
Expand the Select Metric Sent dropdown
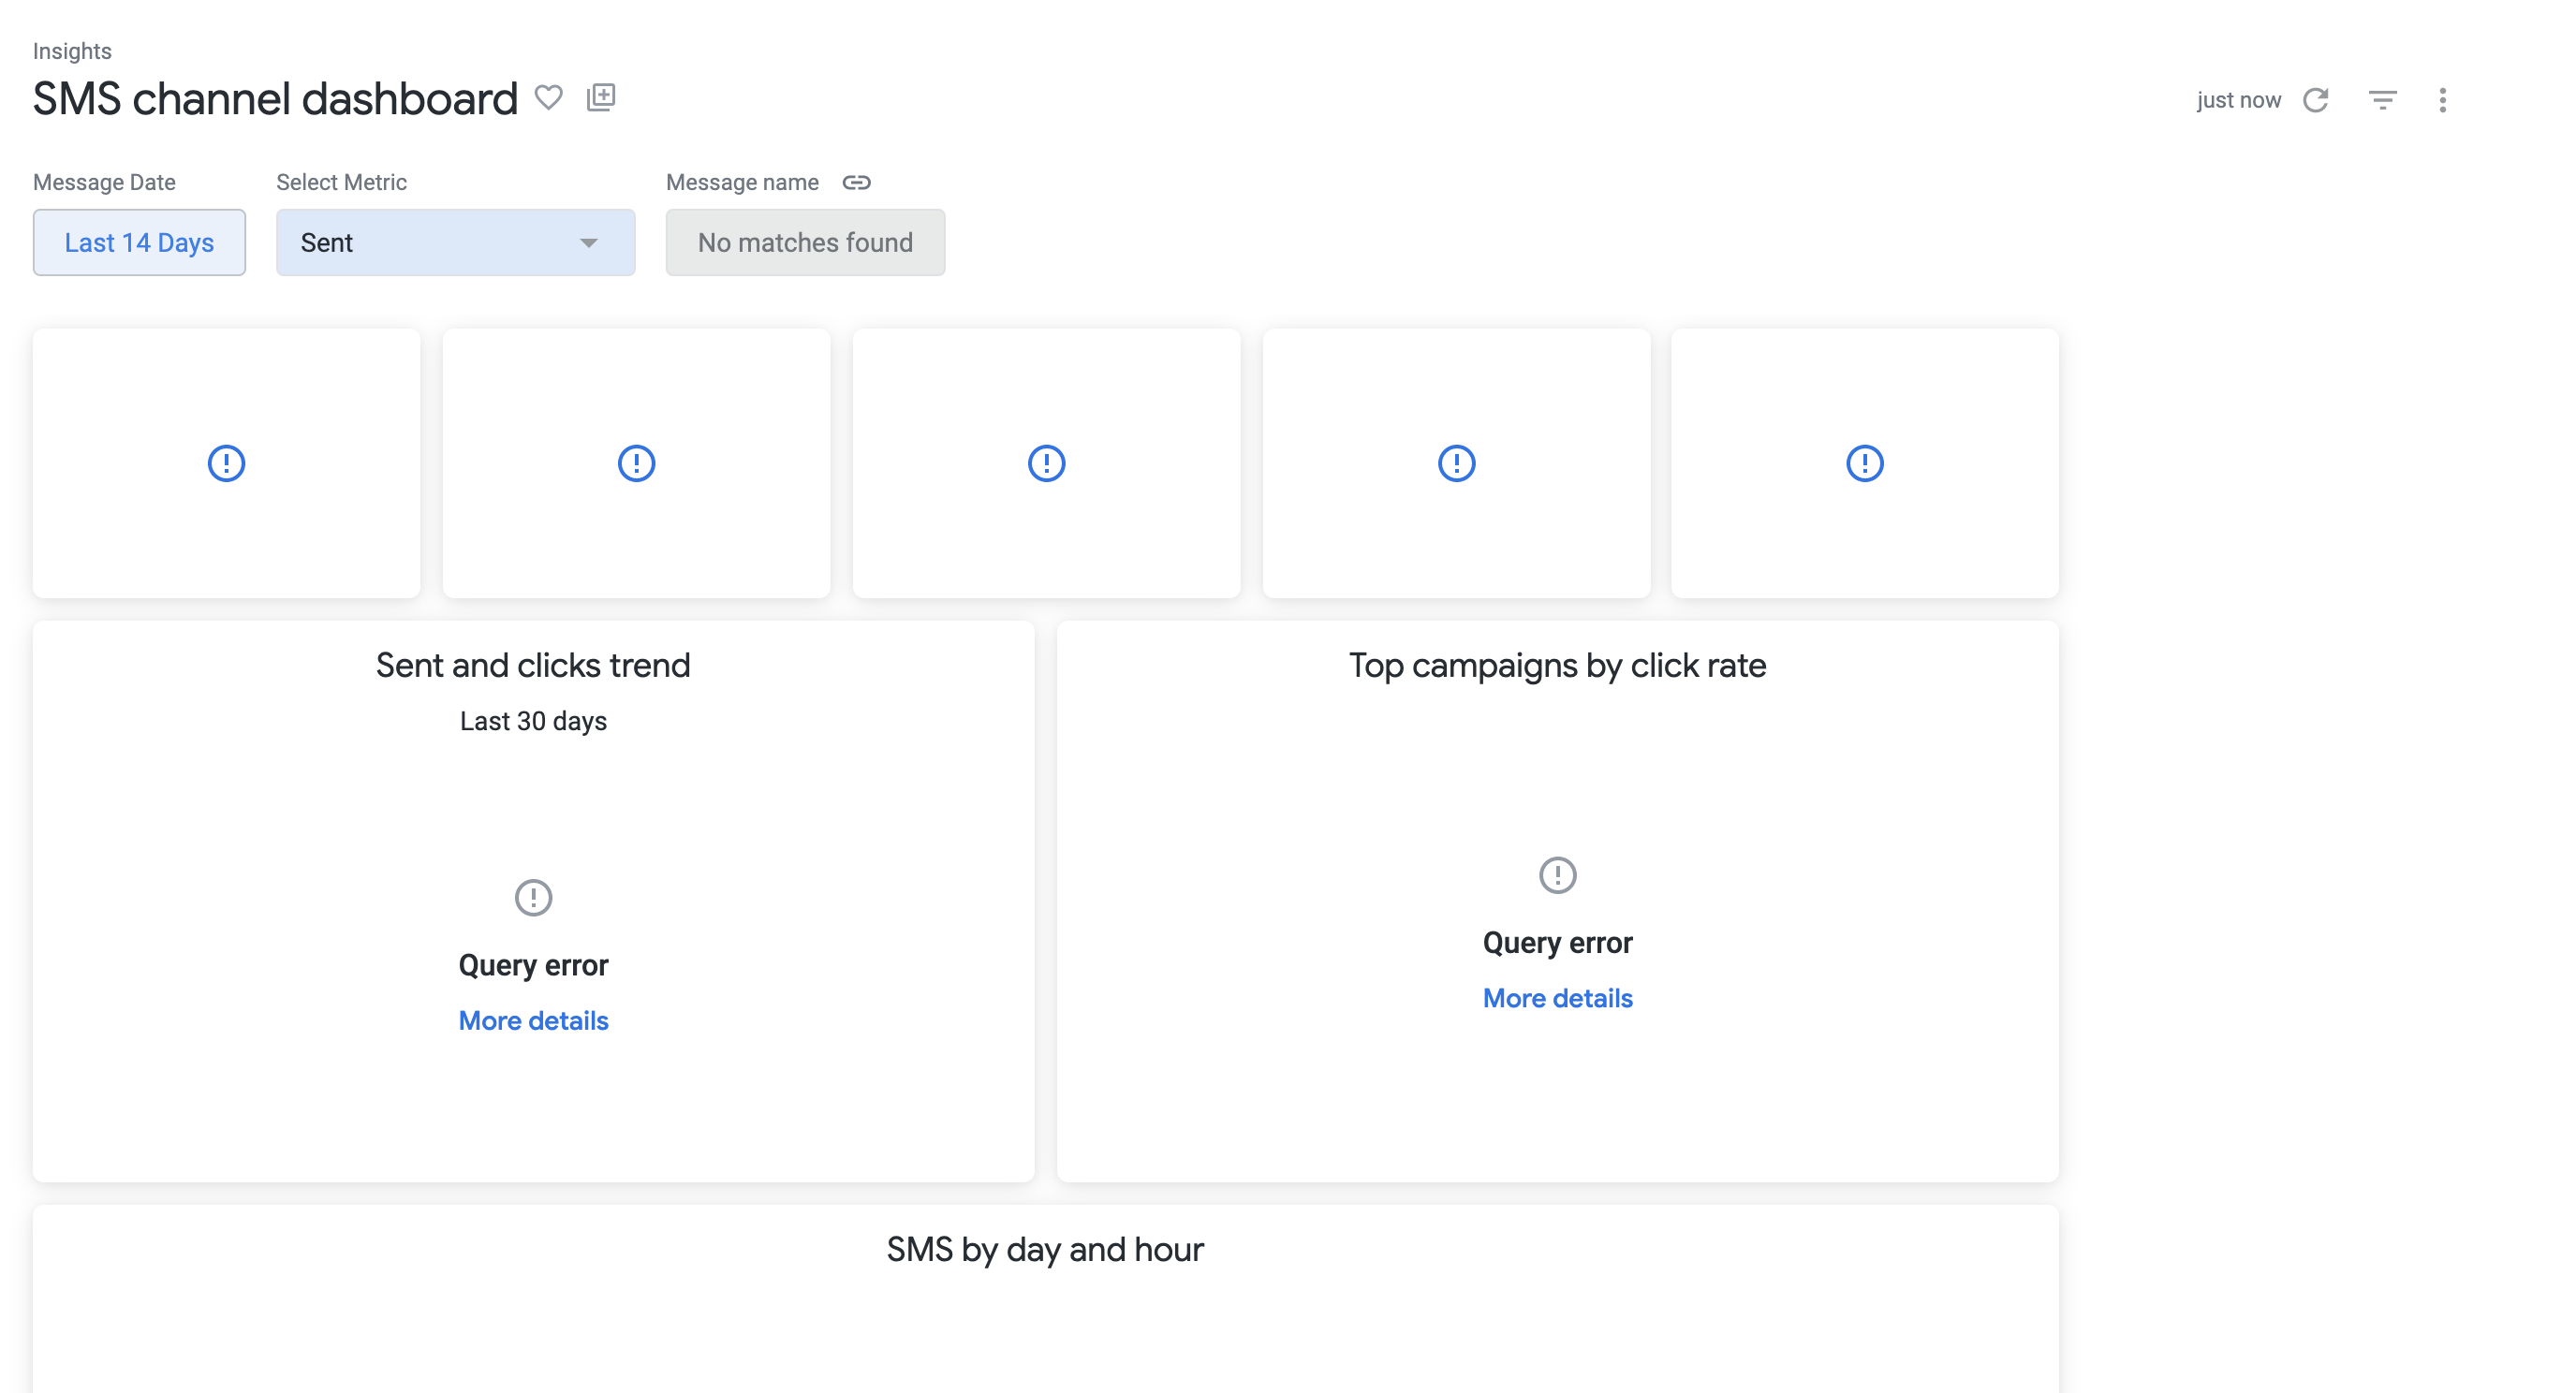455,242
